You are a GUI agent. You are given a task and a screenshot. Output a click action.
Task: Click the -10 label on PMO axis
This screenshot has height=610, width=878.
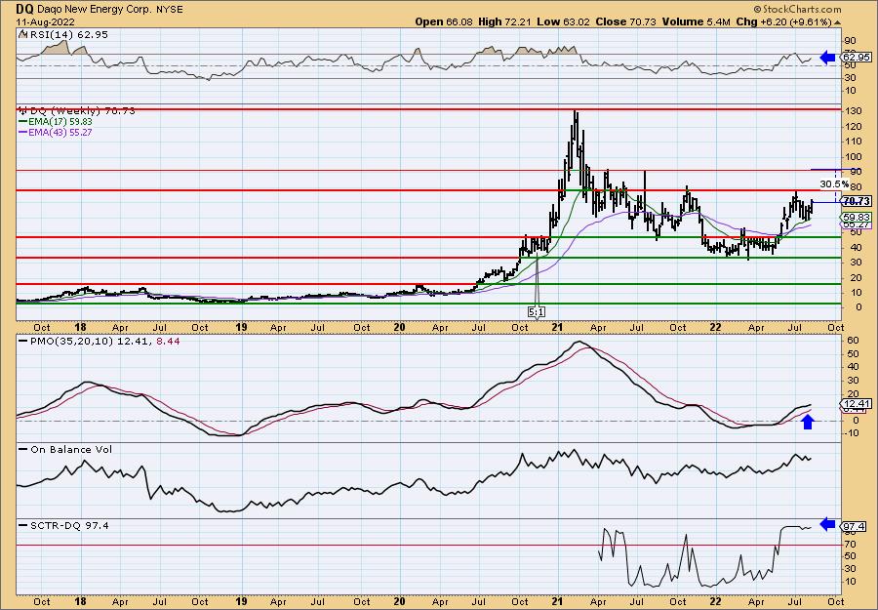coord(850,433)
